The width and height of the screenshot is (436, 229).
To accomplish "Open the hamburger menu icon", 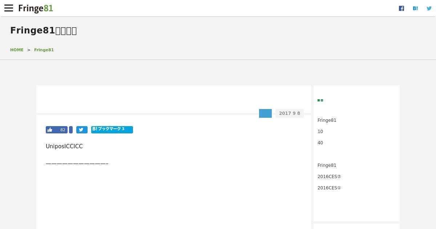I will (9, 8).
